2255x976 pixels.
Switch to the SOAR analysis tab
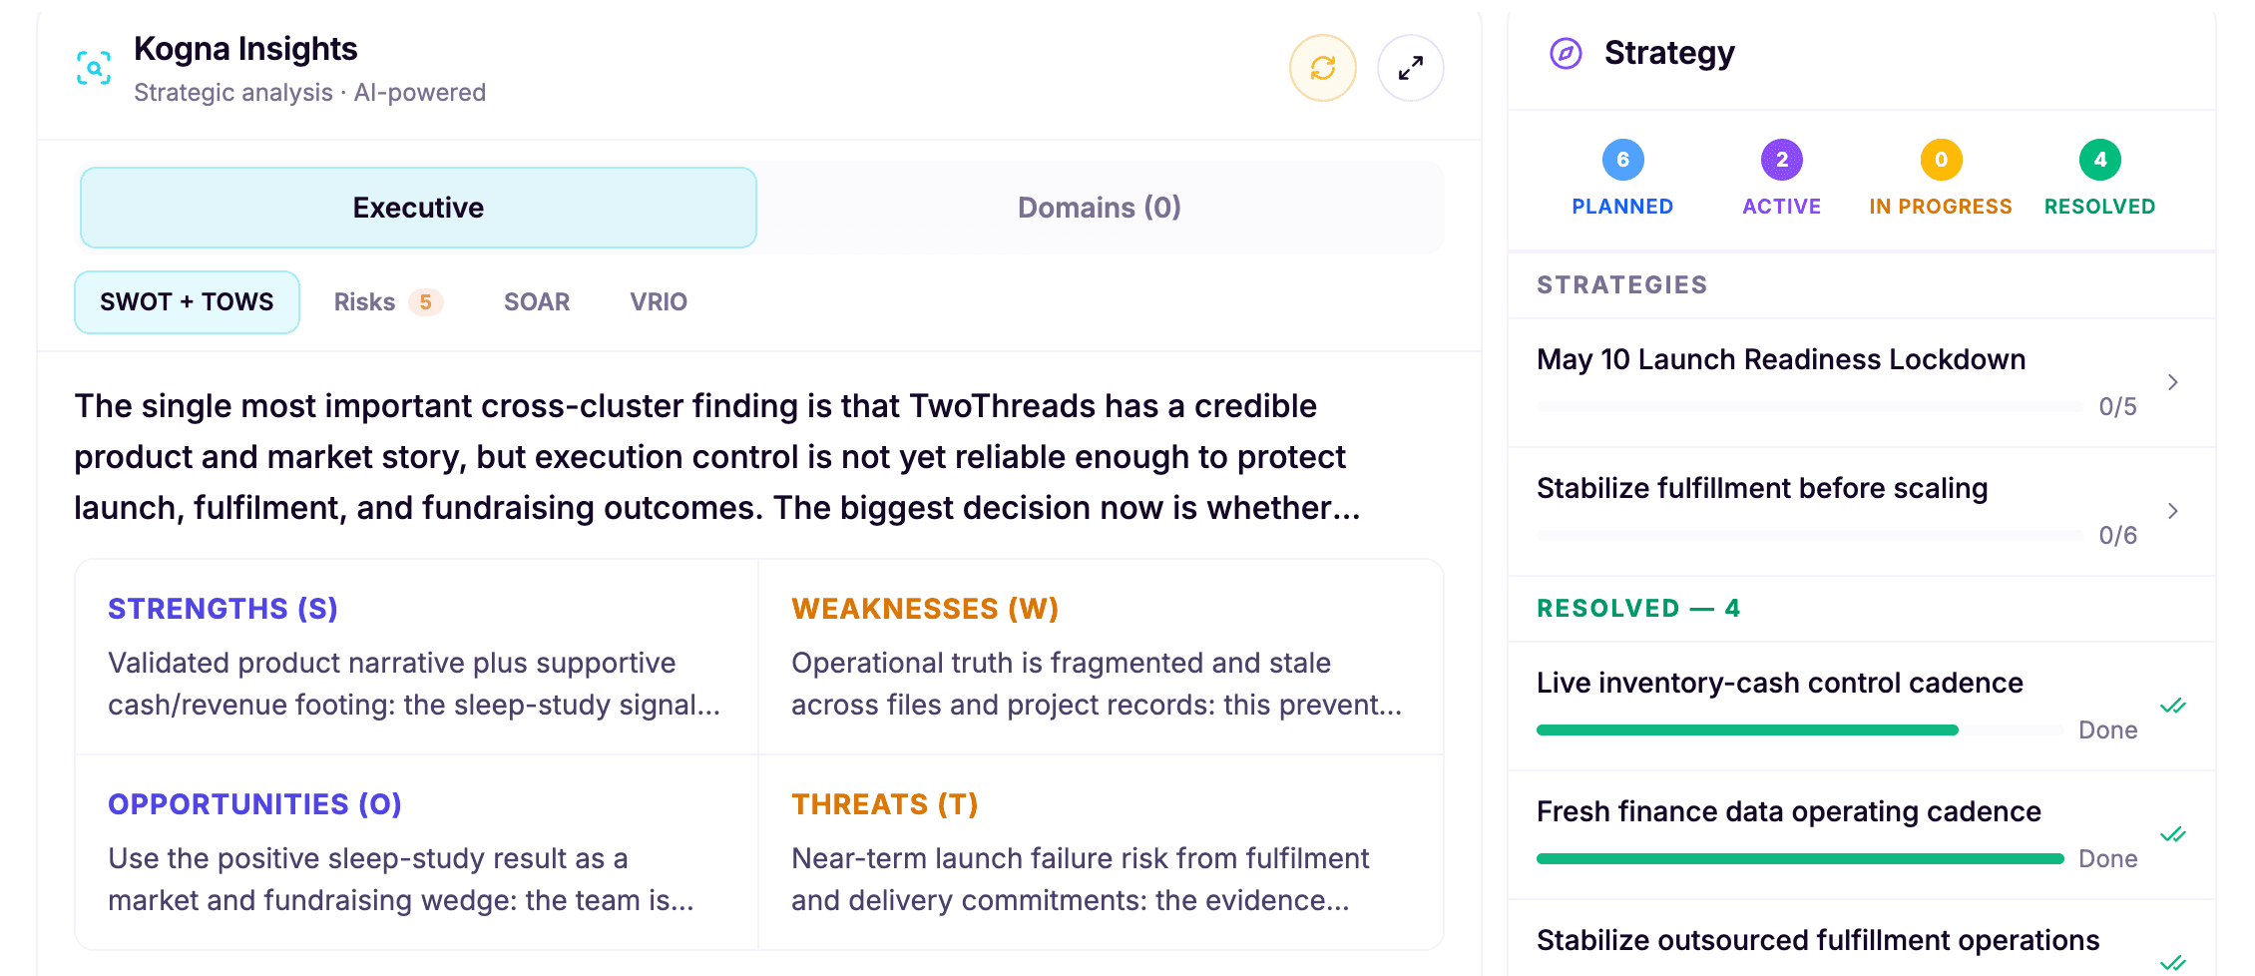[537, 302]
